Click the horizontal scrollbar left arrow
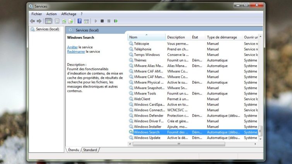Viewport: 292px width, 164px height. [130, 144]
